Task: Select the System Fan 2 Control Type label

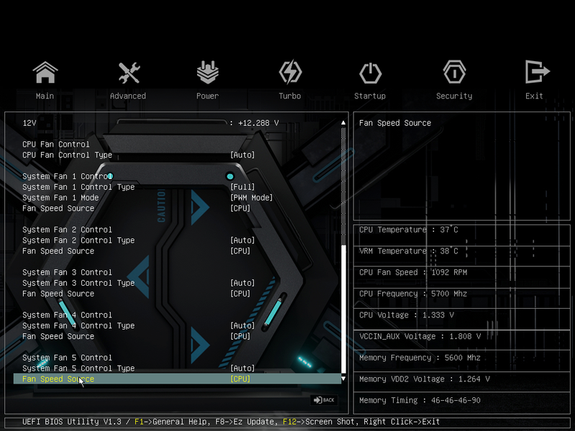Action: click(x=78, y=240)
